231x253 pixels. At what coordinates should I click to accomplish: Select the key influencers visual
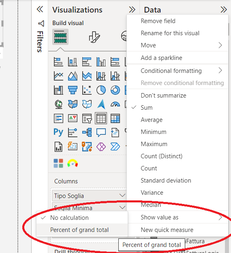73,132
